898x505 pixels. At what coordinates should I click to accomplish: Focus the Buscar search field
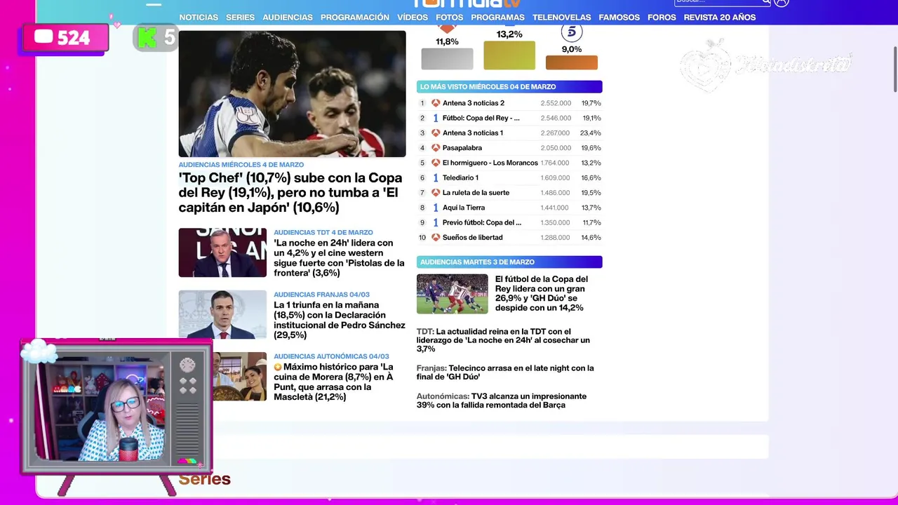click(717, 2)
